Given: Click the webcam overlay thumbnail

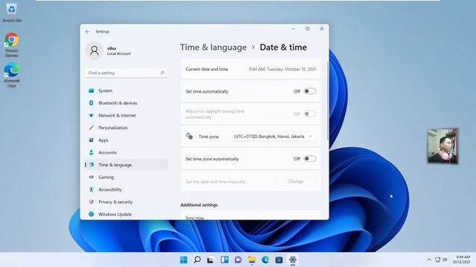Looking at the screenshot, I should [x=443, y=146].
